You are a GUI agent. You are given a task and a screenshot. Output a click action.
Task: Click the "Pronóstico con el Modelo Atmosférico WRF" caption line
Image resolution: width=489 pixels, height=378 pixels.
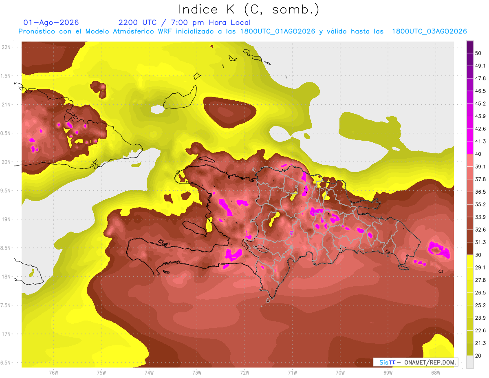tap(242, 31)
